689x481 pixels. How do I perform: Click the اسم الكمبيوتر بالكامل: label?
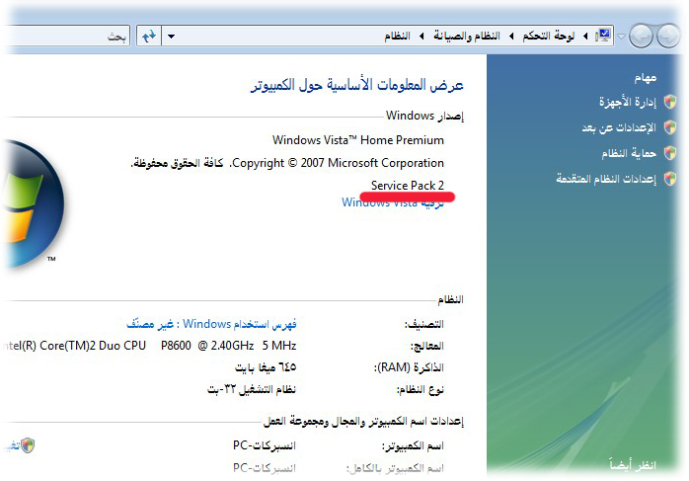[395, 468]
